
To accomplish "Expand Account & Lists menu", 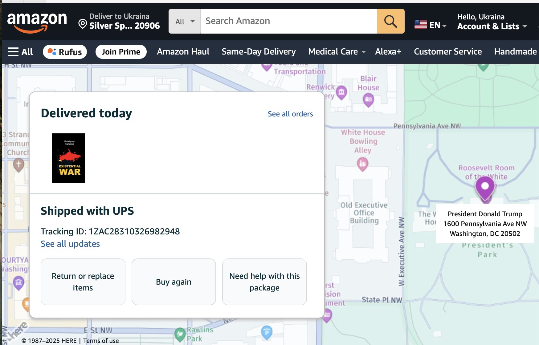I will pos(492,26).
